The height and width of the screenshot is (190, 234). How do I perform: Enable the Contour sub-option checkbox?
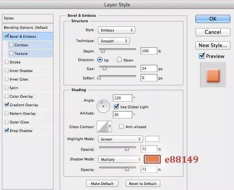[x=11, y=45]
